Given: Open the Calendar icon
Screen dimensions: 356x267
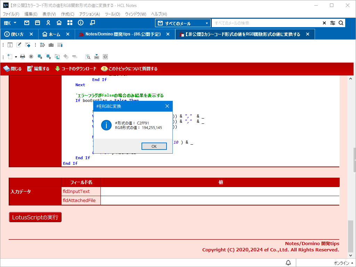Looking at the screenshot, I should pyautogui.click(x=38, y=23).
